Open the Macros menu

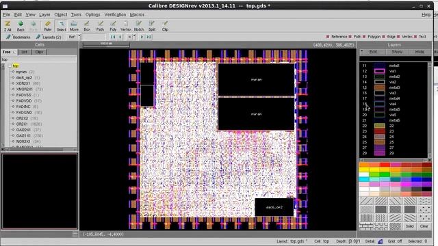(x=137, y=14)
